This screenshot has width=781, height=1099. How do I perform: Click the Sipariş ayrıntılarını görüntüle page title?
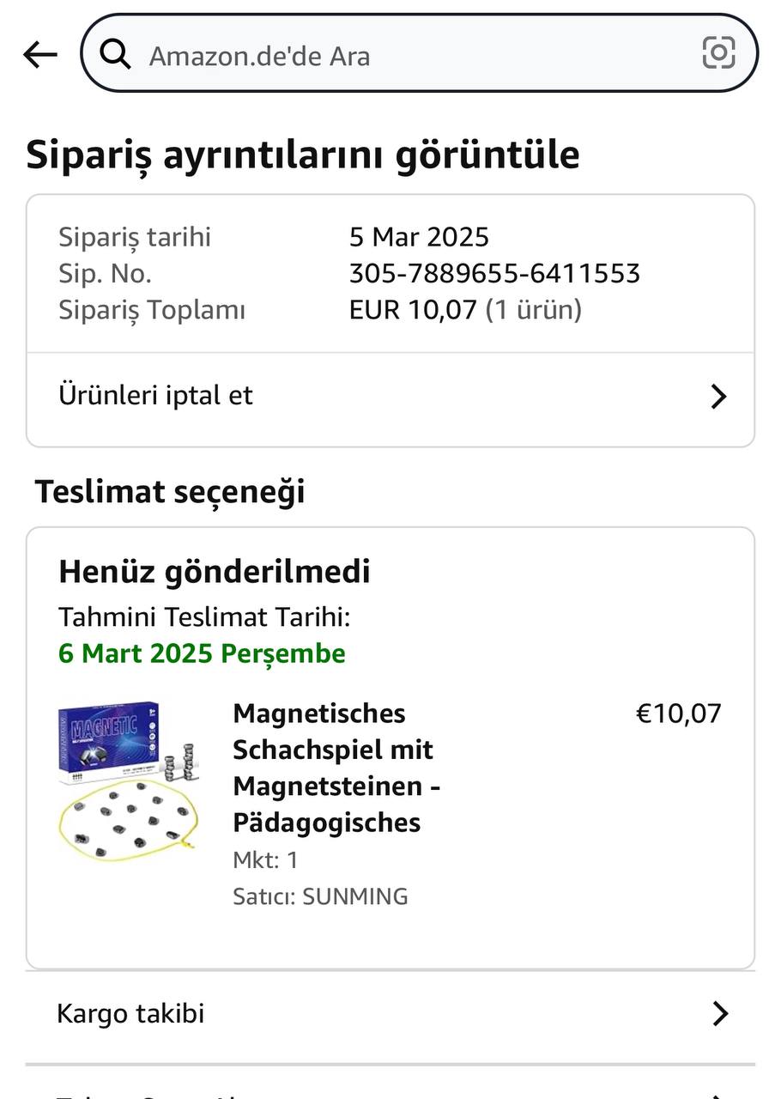(x=303, y=155)
